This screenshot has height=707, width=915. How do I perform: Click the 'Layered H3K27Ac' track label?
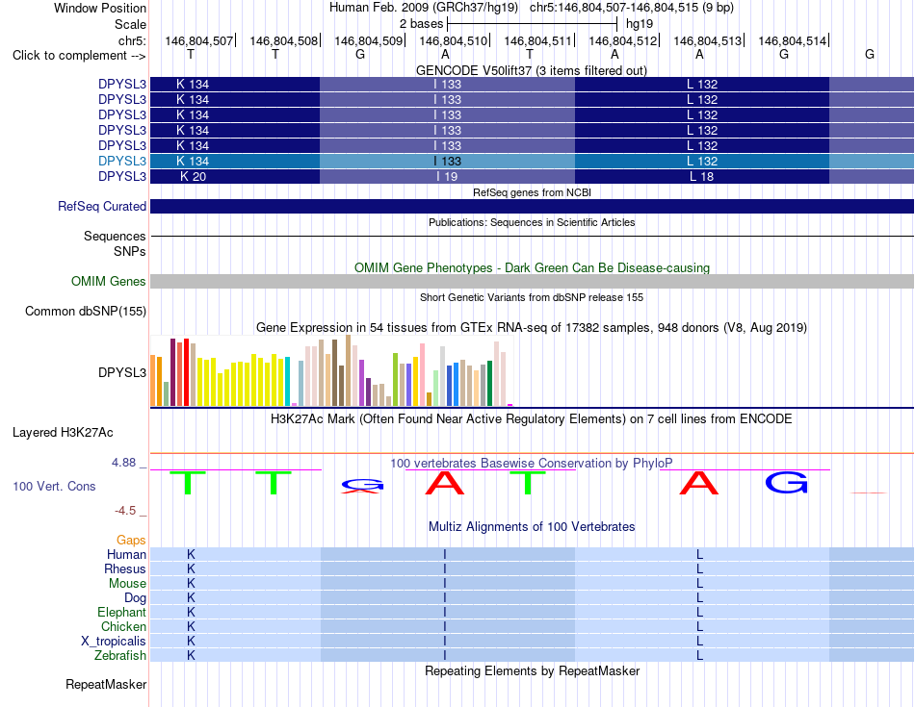click(x=63, y=433)
